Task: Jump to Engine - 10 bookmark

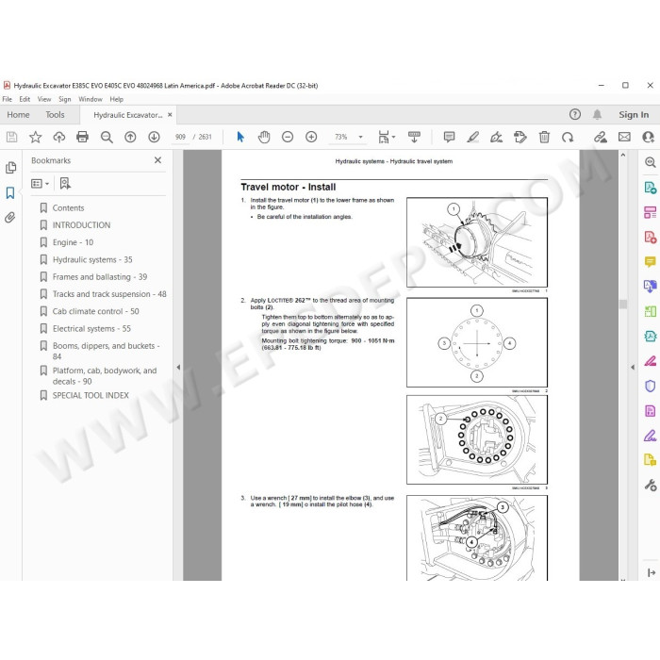Action: pyautogui.click(x=73, y=242)
